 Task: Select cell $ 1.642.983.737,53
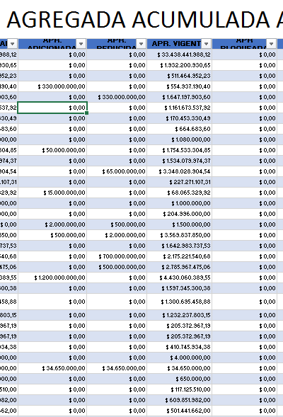tap(180, 246)
